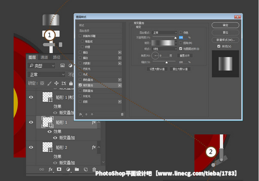Click the adjustment layer filter icon
This screenshot has height=181, width=259.
pyautogui.click(x=71, y=66)
